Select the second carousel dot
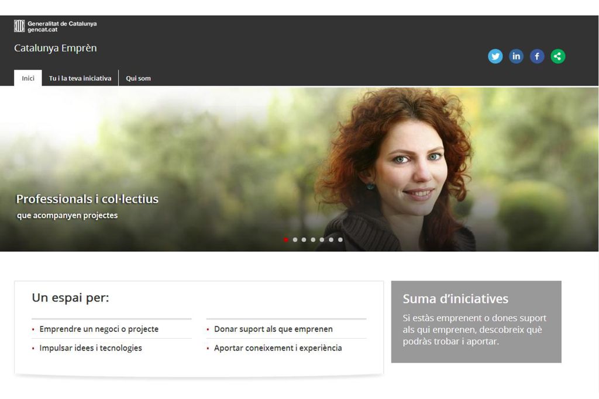599x399 pixels. (x=295, y=240)
